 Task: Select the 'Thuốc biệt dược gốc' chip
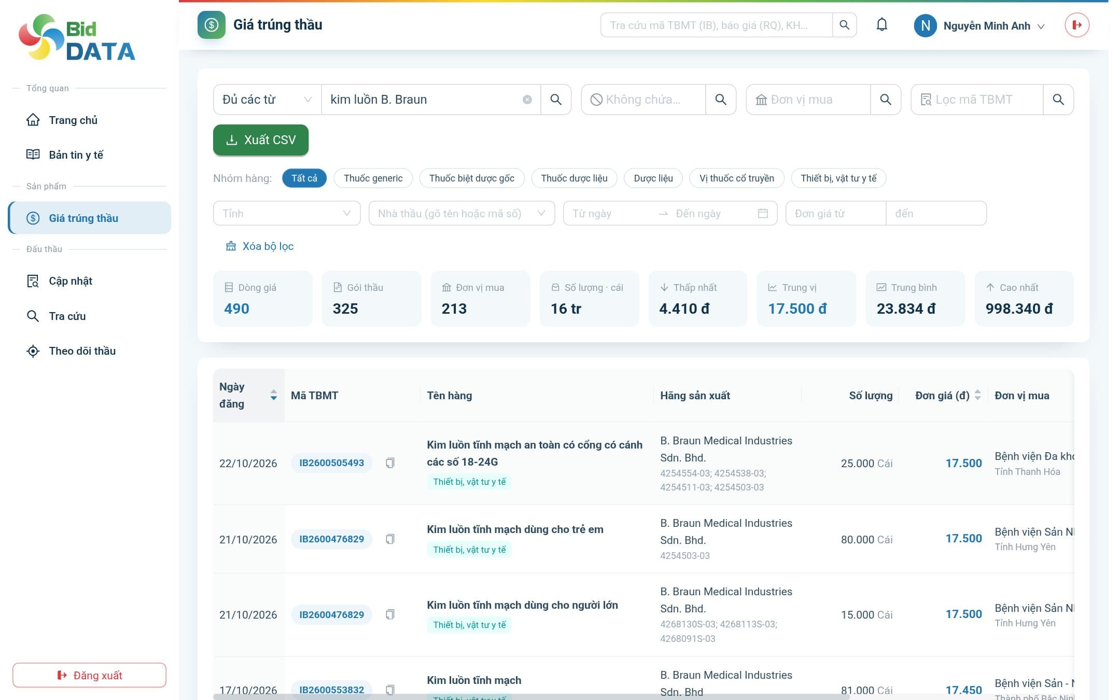472,178
